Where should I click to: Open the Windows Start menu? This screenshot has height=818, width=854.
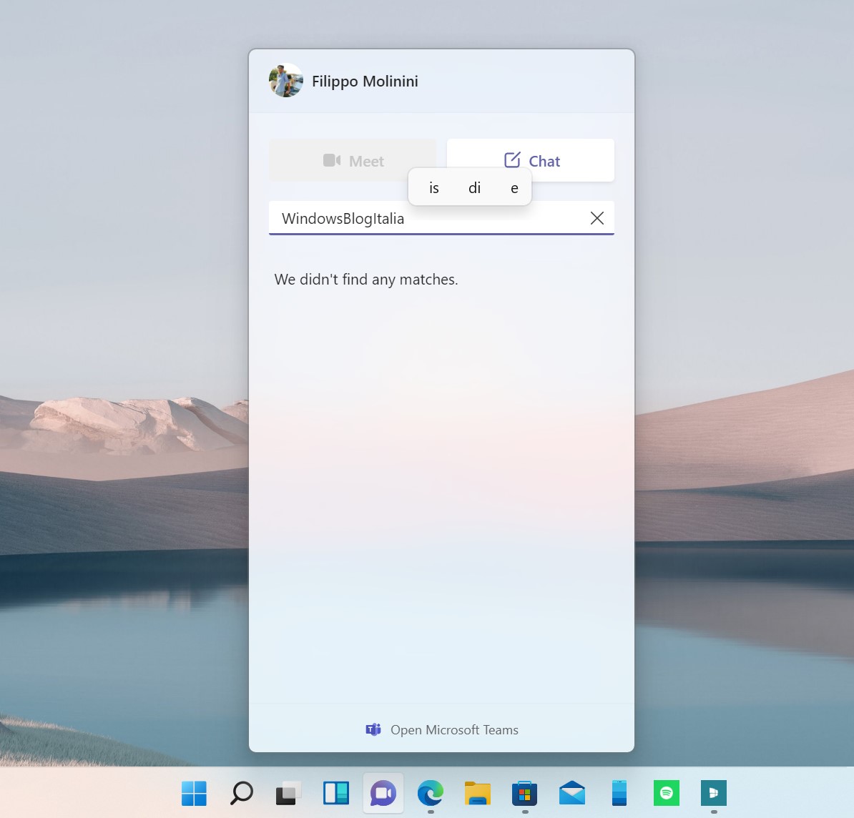194,793
